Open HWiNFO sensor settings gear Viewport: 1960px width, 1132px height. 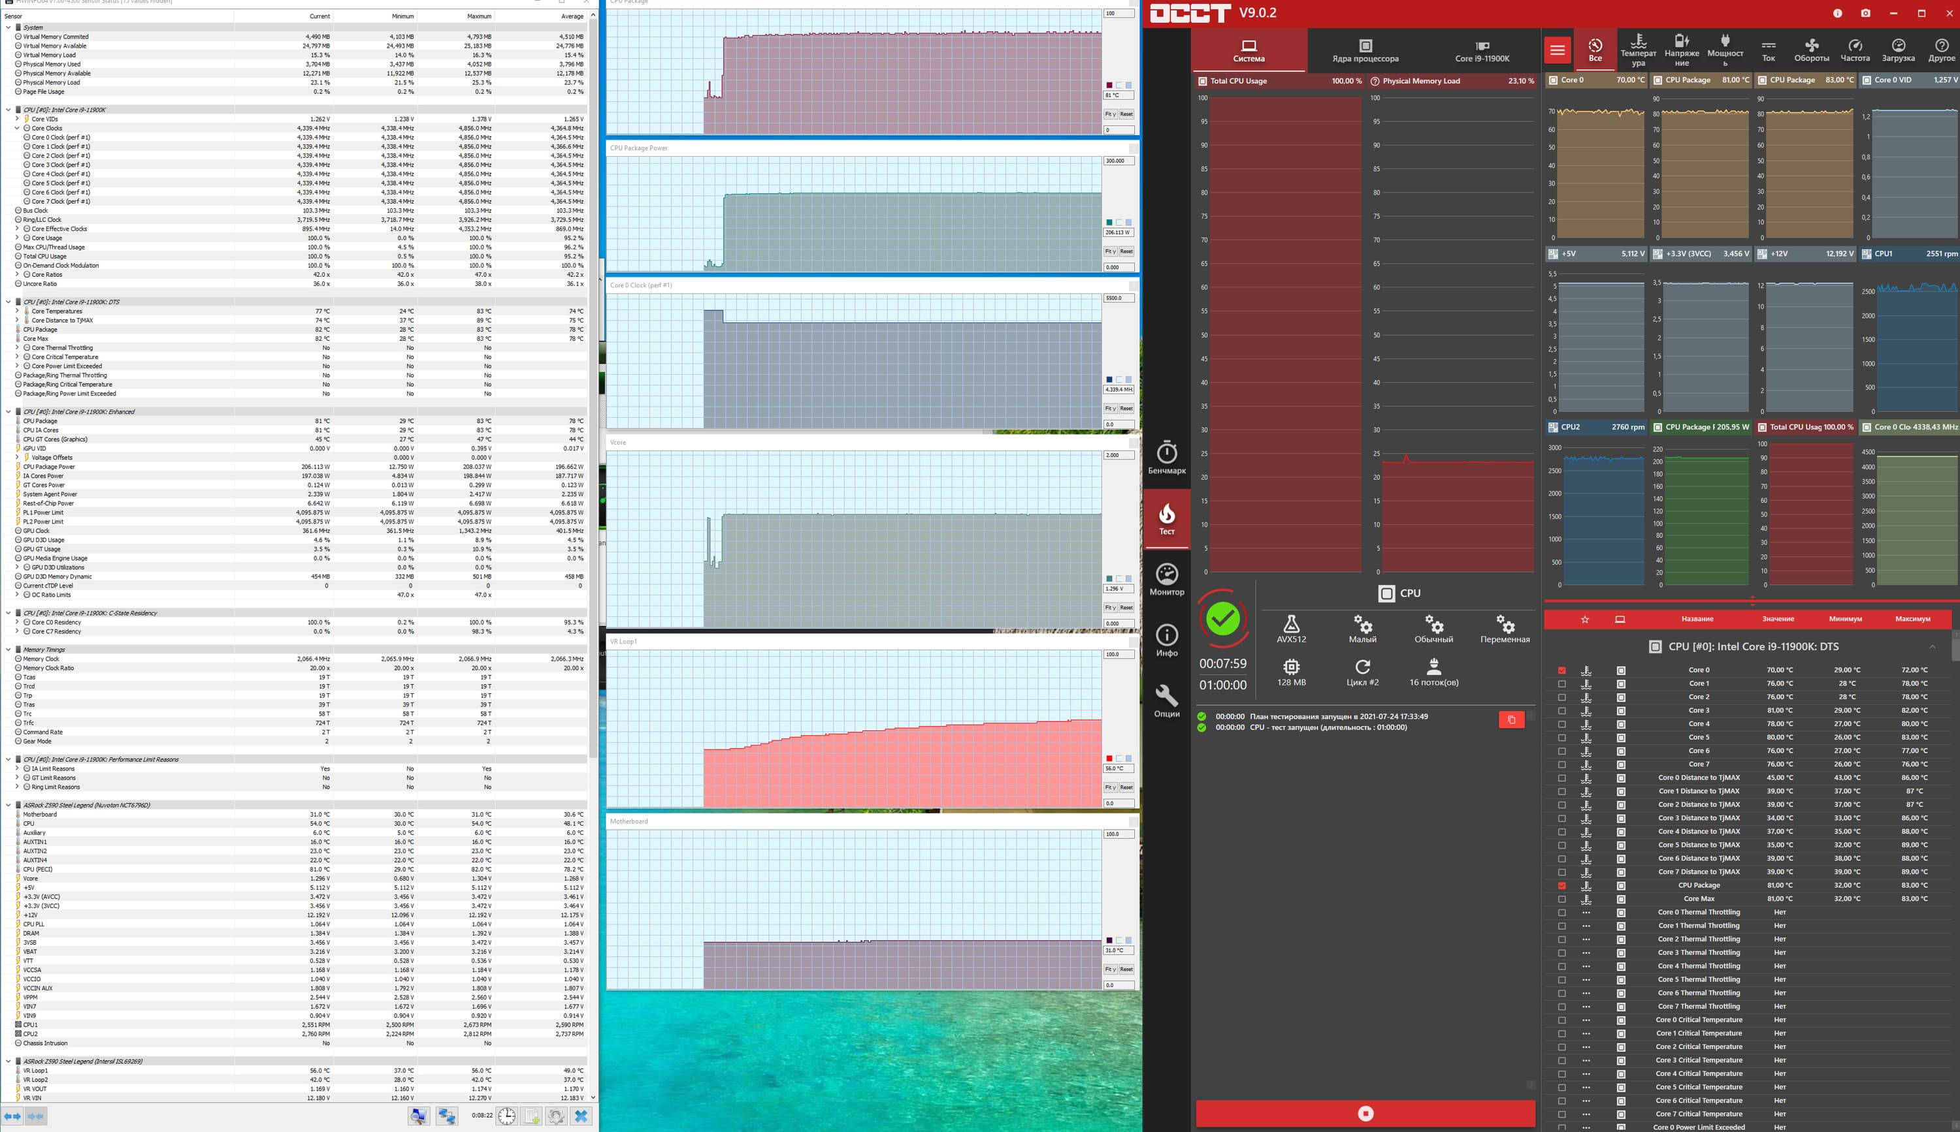(556, 1116)
